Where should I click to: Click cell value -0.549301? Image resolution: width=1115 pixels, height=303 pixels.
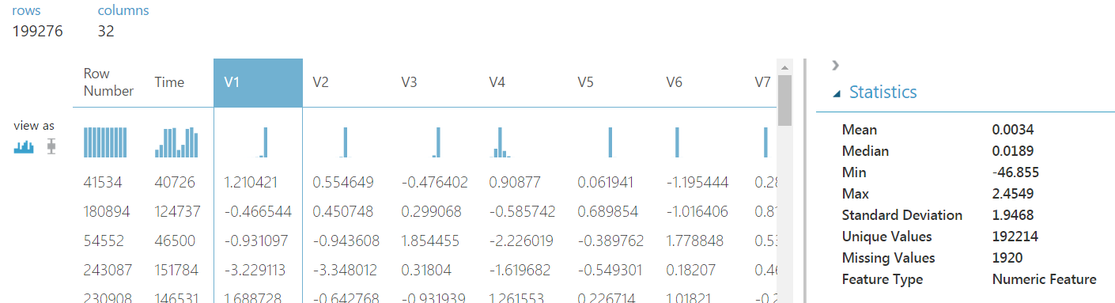tap(610, 270)
